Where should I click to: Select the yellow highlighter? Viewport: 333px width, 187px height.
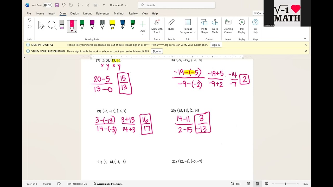click(x=112, y=25)
